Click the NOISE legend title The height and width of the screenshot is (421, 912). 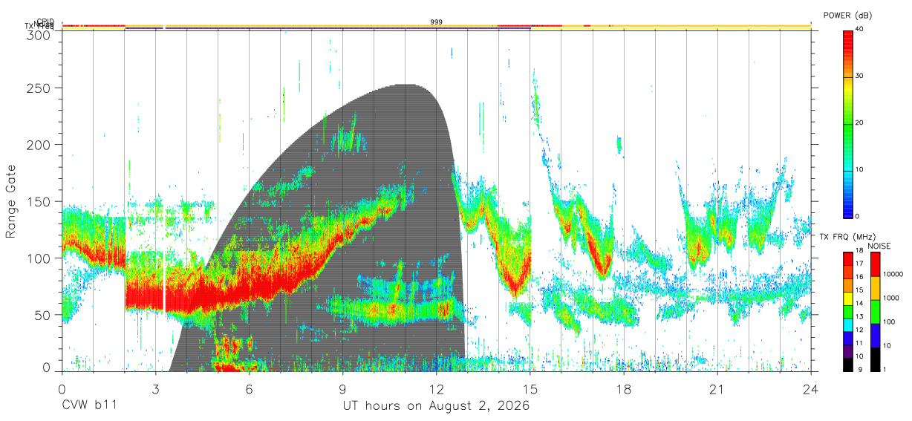(x=879, y=245)
